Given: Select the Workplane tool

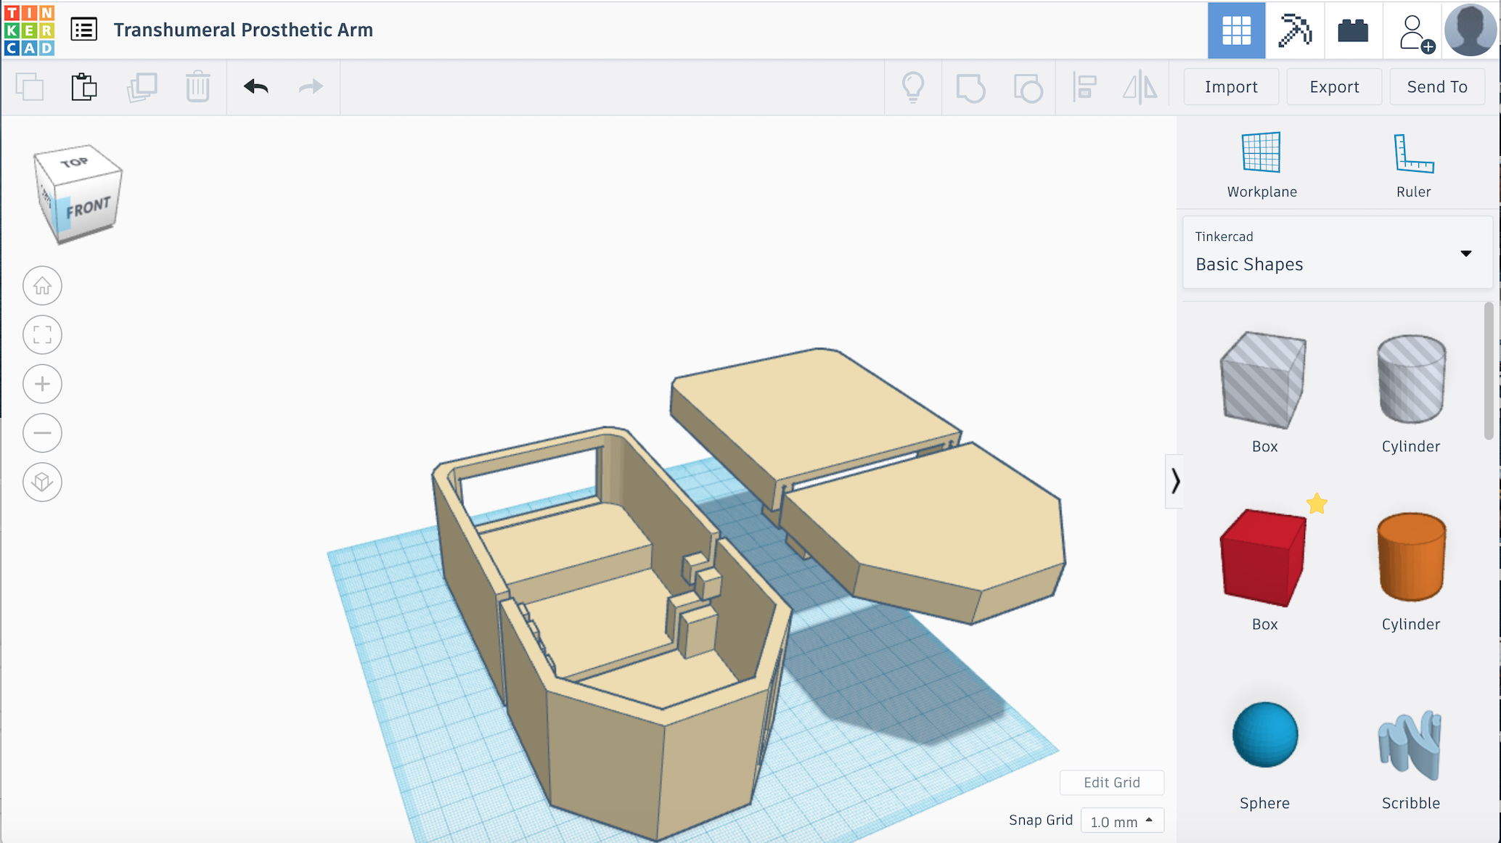Looking at the screenshot, I should 1261,165.
